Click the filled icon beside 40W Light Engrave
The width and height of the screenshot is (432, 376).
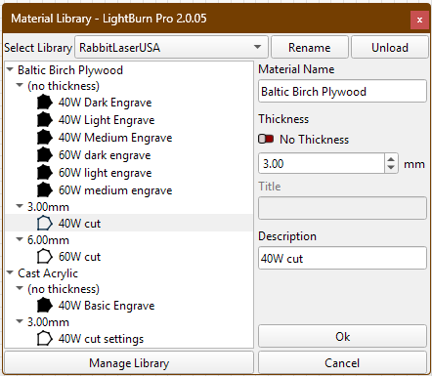click(45, 120)
